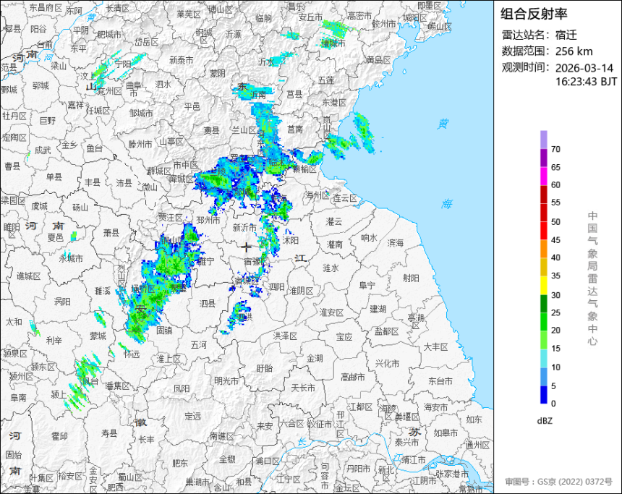
Task: Click the 五莲 map label
Action: click(x=326, y=80)
